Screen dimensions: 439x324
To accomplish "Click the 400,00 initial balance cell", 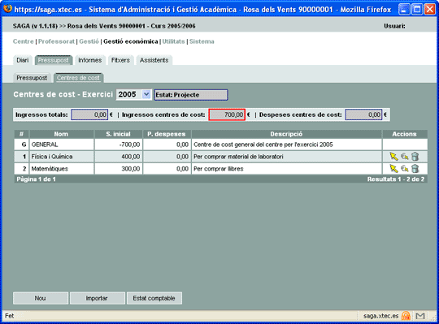I will (119, 157).
